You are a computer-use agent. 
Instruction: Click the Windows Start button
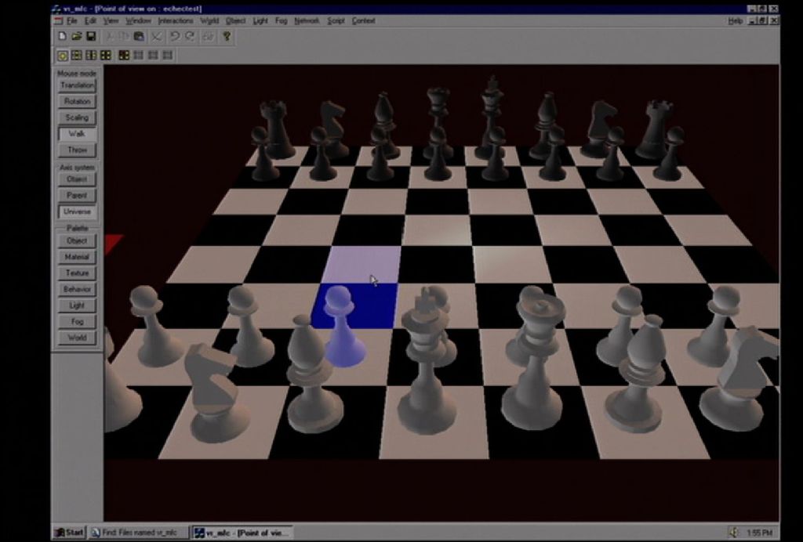[x=70, y=533]
